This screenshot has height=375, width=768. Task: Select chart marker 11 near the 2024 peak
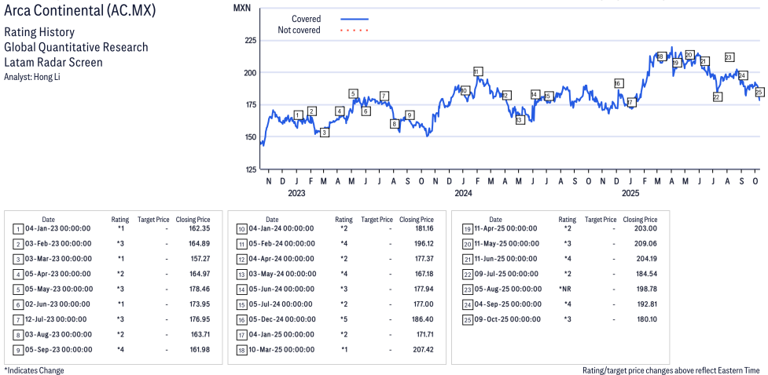[x=477, y=72]
